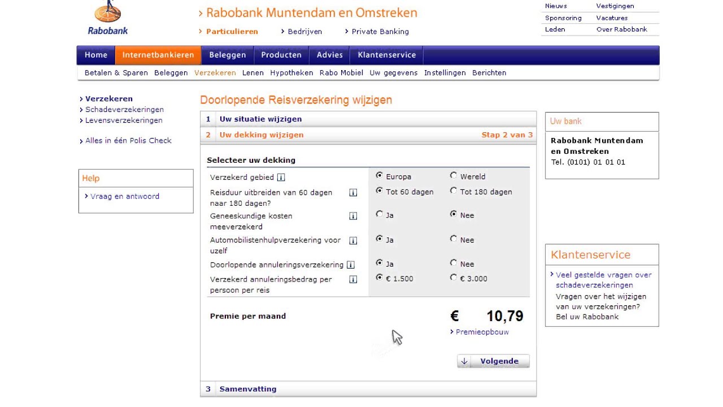Select the Particulieren section

232,32
